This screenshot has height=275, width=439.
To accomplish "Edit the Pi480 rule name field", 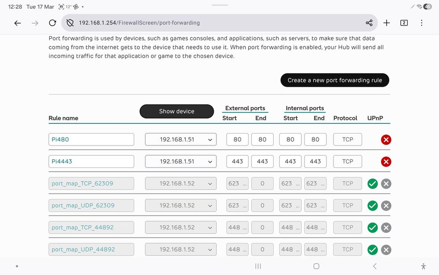I will point(91,139).
